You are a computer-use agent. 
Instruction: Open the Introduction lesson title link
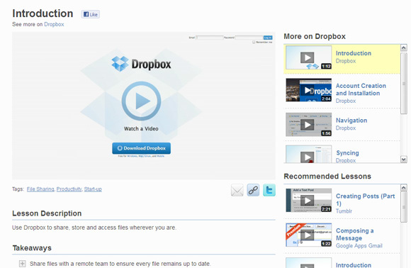pyautogui.click(x=354, y=53)
